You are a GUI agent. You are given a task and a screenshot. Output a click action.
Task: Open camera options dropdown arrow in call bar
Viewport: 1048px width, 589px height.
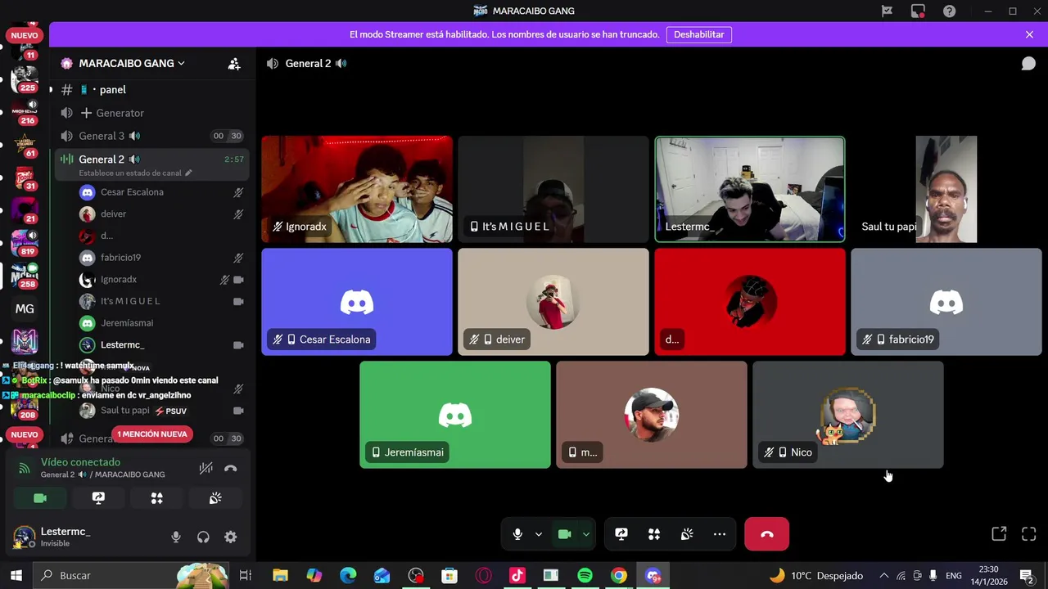coord(585,534)
